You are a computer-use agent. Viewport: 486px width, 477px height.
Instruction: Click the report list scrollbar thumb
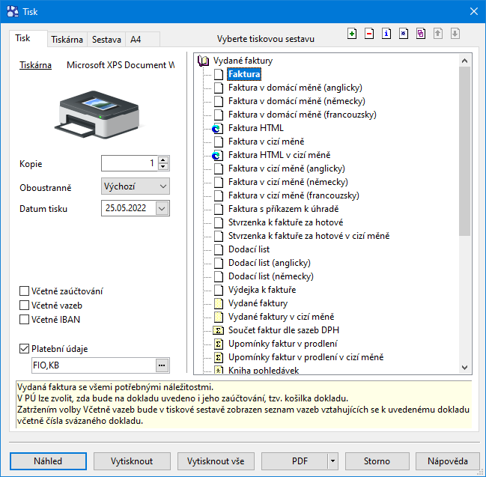[464, 151]
